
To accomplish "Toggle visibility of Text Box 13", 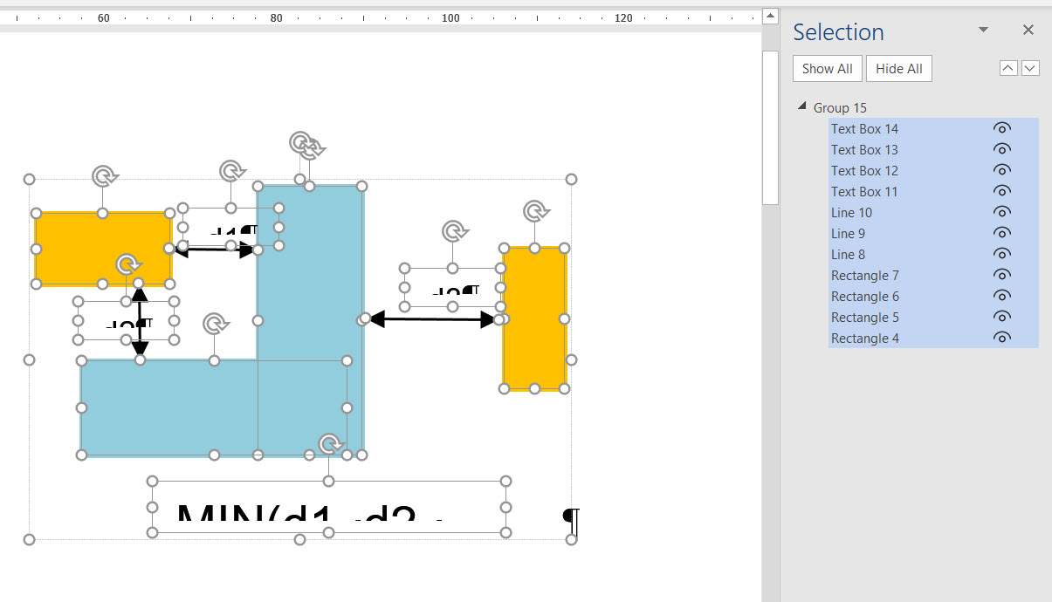I will click(1002, 150).
